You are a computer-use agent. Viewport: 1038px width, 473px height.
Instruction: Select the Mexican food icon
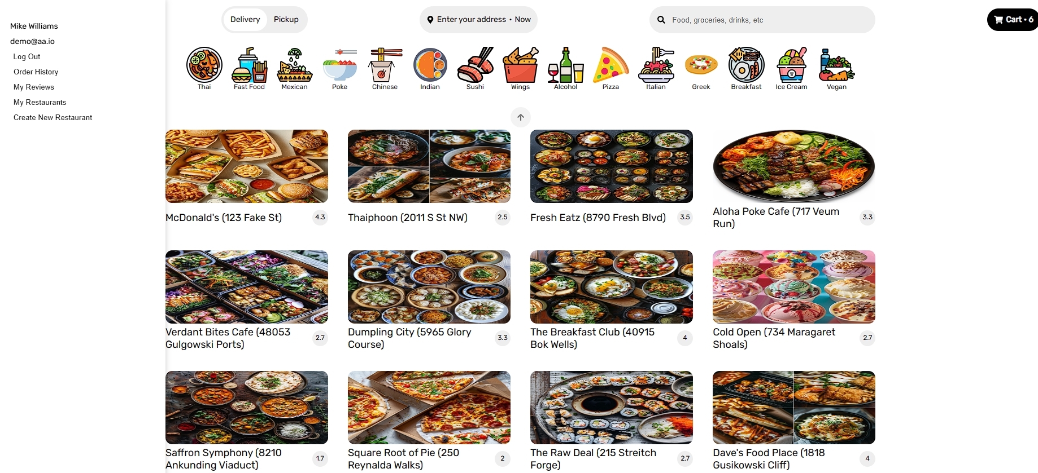(x=294, y=65)
